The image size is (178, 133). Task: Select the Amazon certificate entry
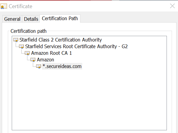click(45, 60)
